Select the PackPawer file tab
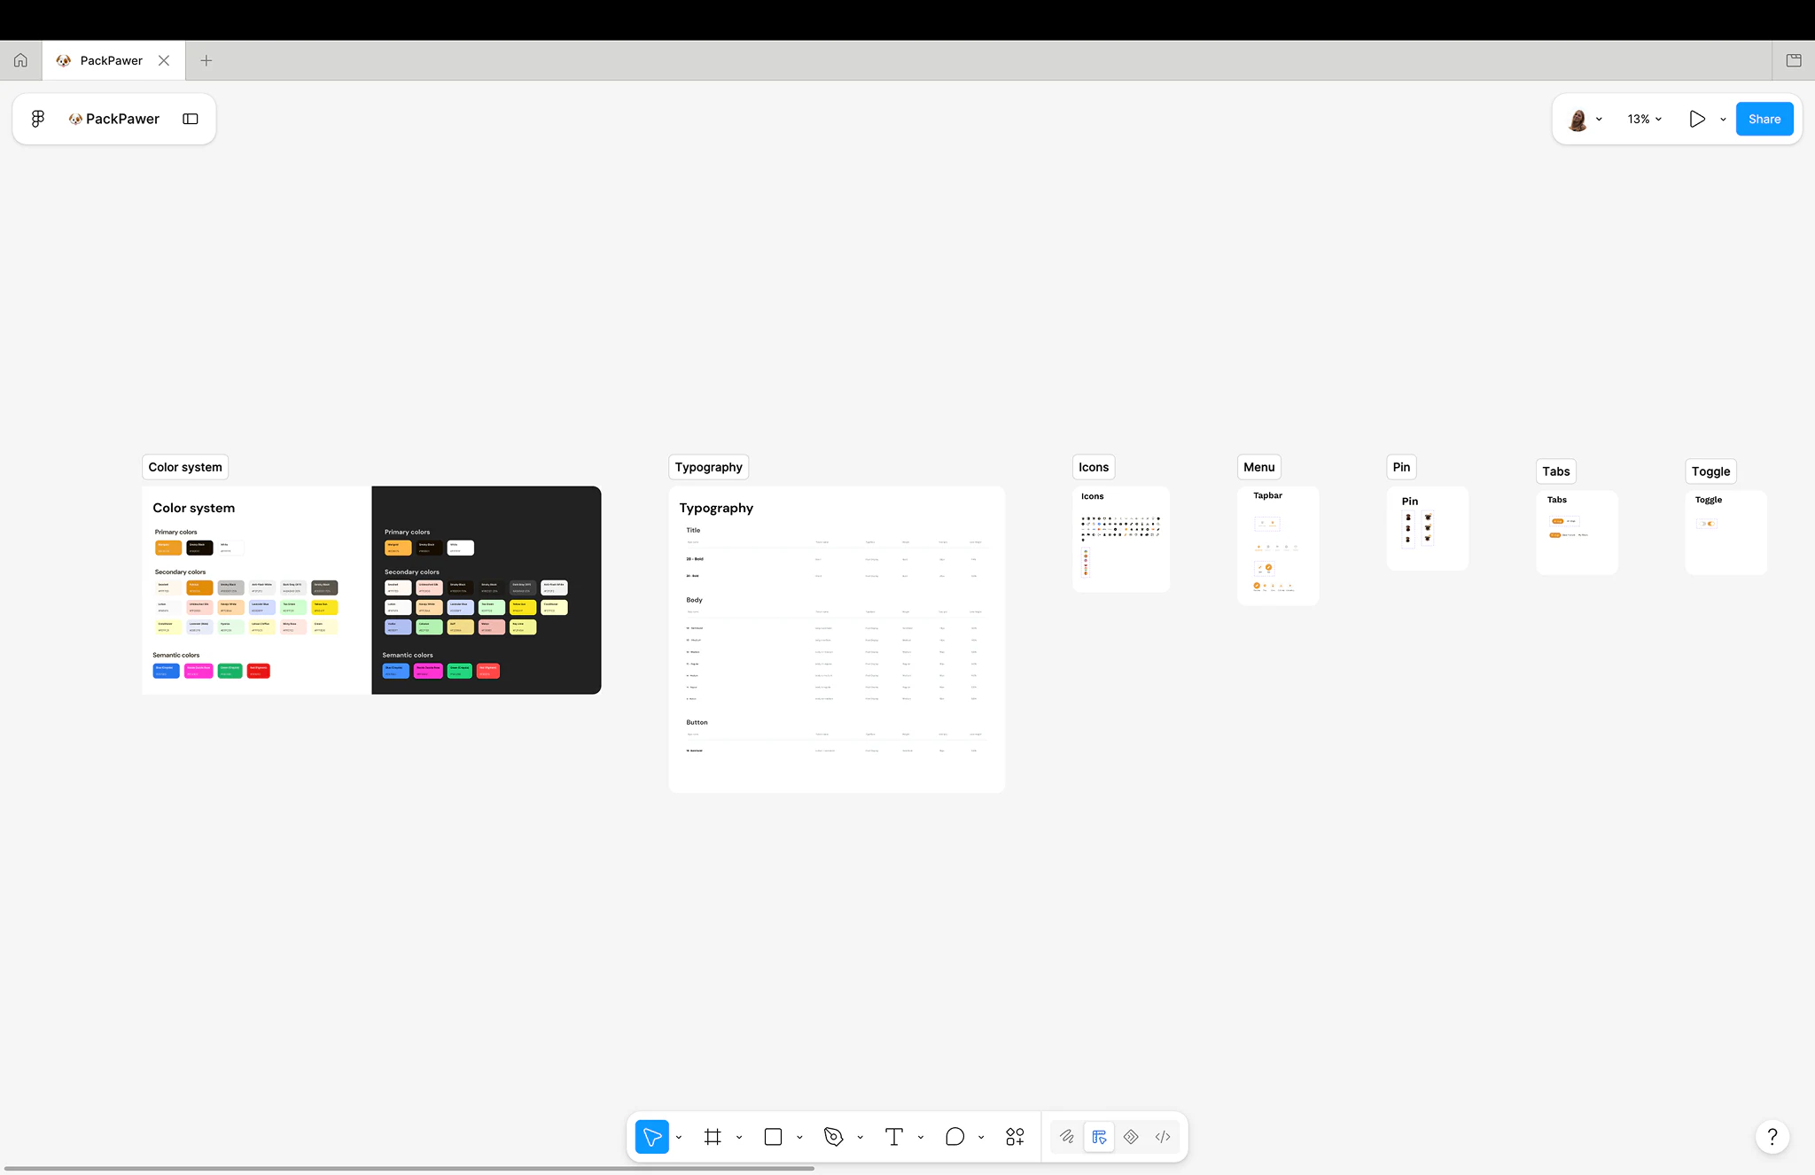1815x1175 pixels. pos(113,60)
